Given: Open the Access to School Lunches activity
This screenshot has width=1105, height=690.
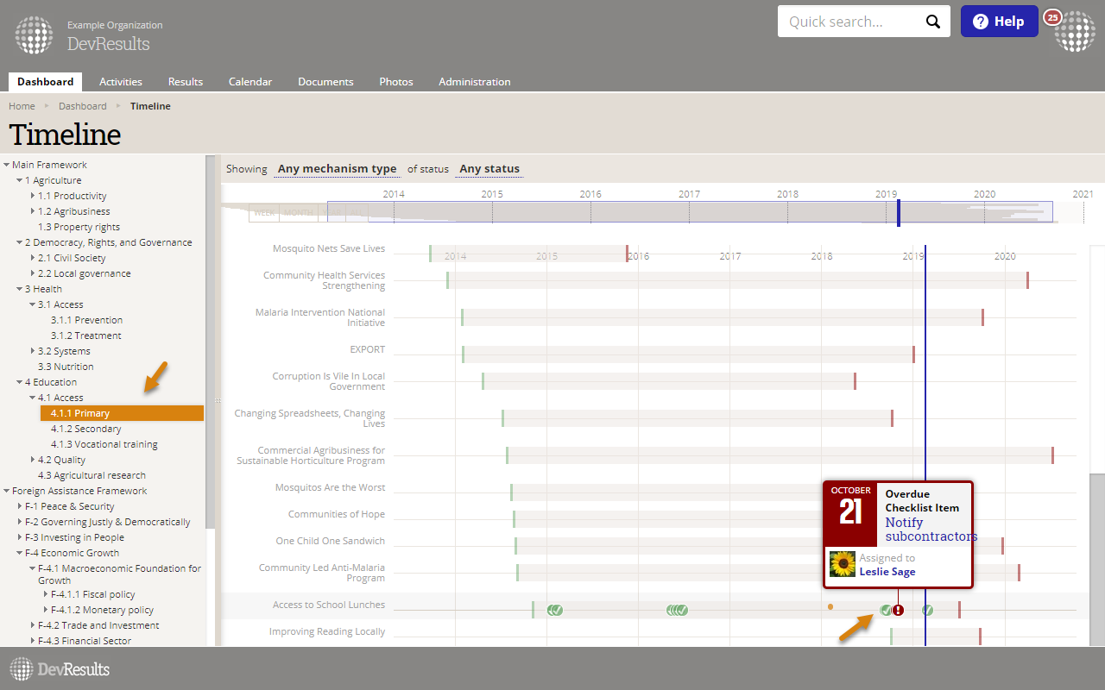Looking at the screenshot, I should point(329,605).
